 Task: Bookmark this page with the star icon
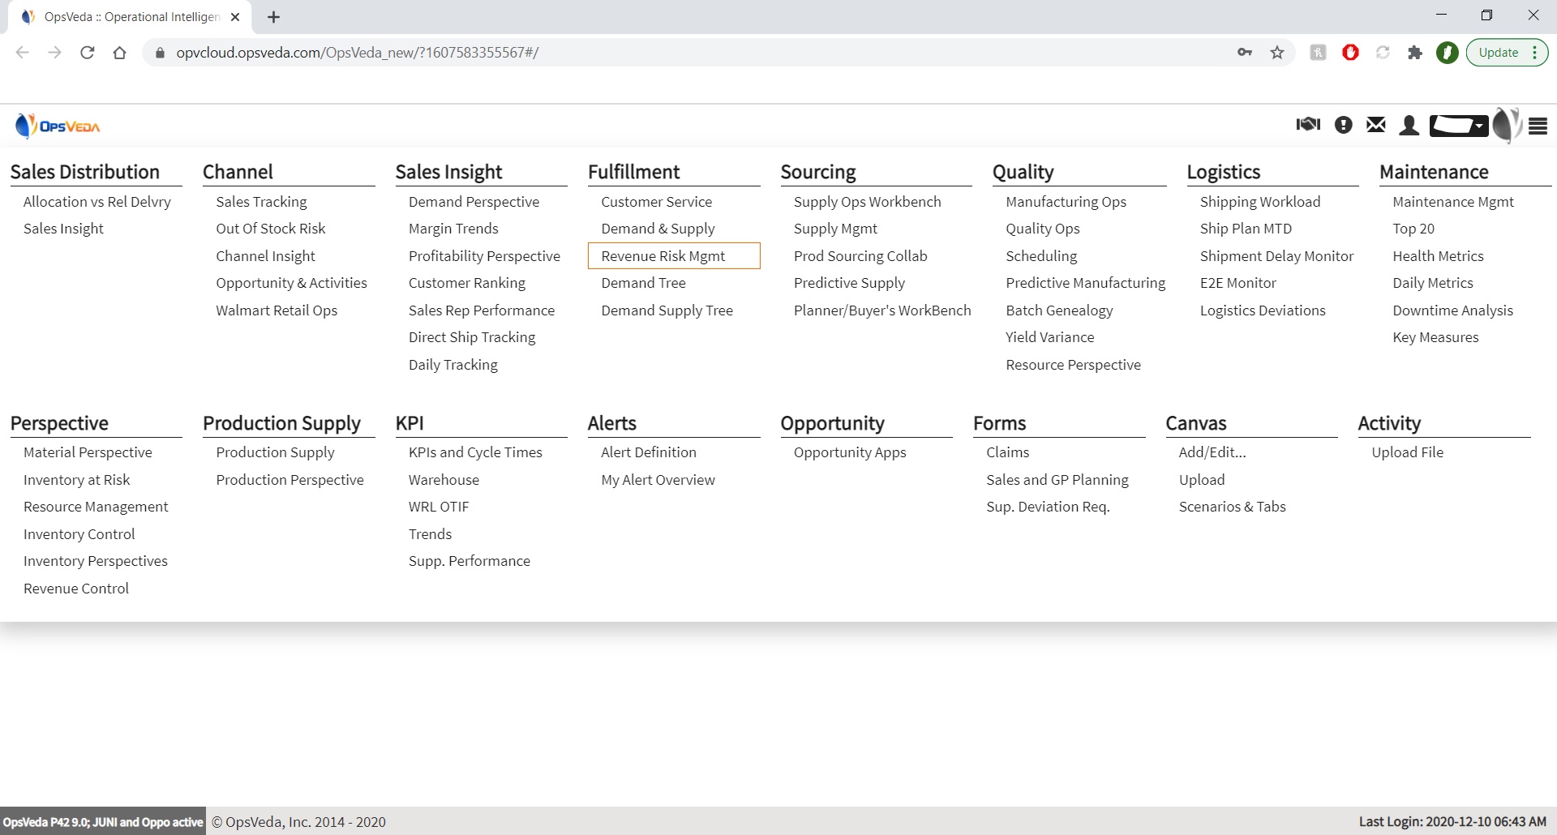[1277, 53]
